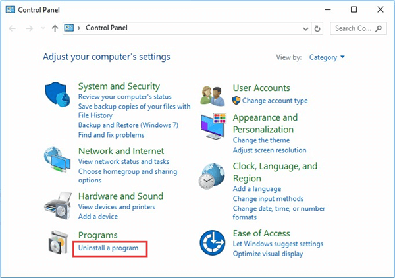The width and height of the screenshot is (395, 278).
Task: Go up one level with up arrow
Action: point(55,28)
